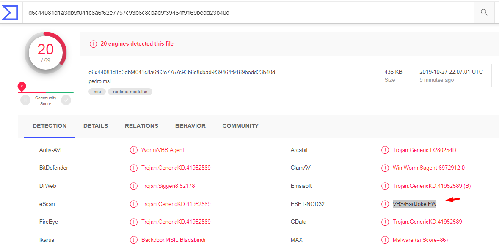
Task: Click the alert icon beside Backdoor.MSIL.Bladabindi
Action: pyautogui.click(x=134, y=240)
